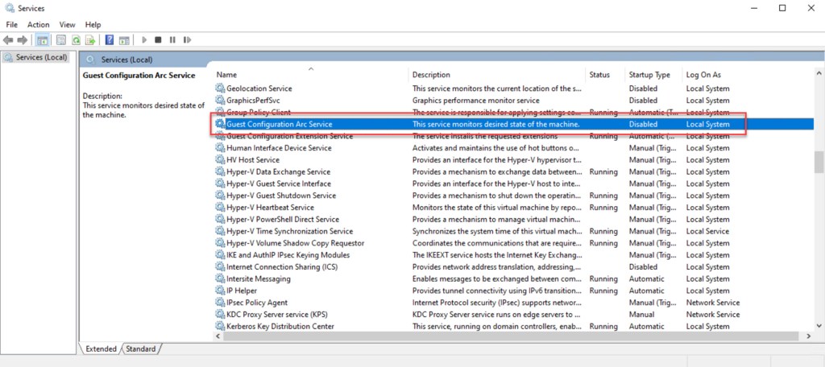The width and height of the screenshot is (825, 367).
Task: Toggle Show/Hide Console Tree icon
Action: point(42,39)
